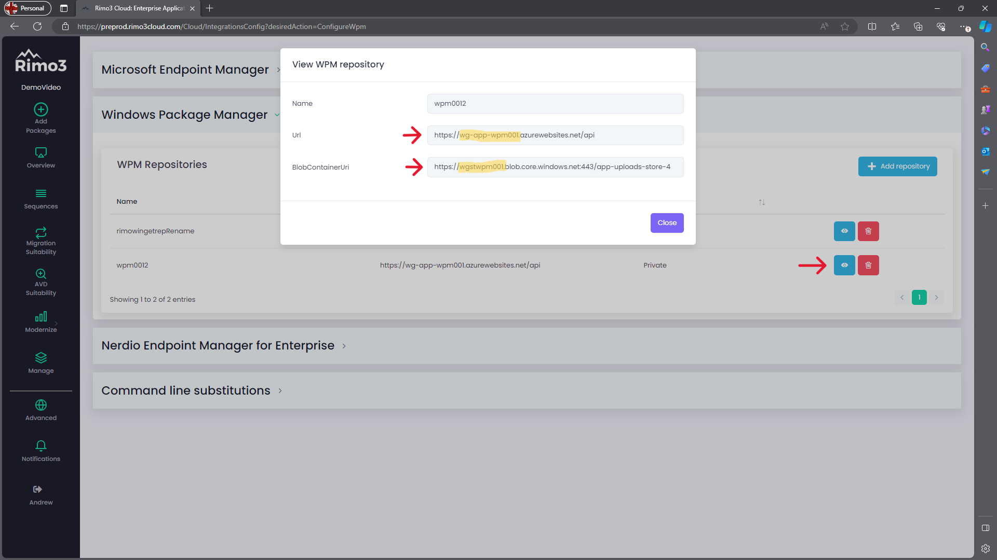
Task: Click the Url field in the dialog
Action: tap(556, 135)
